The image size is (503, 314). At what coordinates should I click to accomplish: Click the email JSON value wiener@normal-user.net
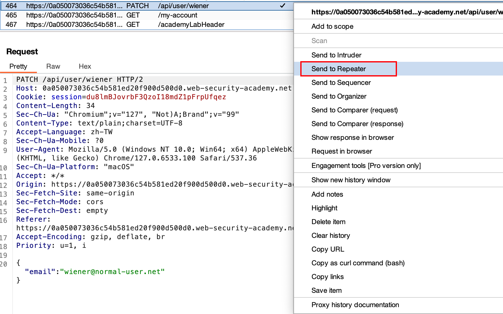(113, 272)
